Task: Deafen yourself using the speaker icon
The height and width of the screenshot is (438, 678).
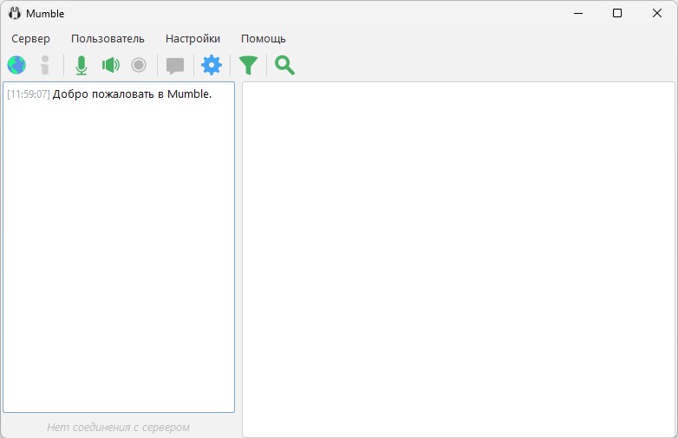Action: click(x=110, y=65)
